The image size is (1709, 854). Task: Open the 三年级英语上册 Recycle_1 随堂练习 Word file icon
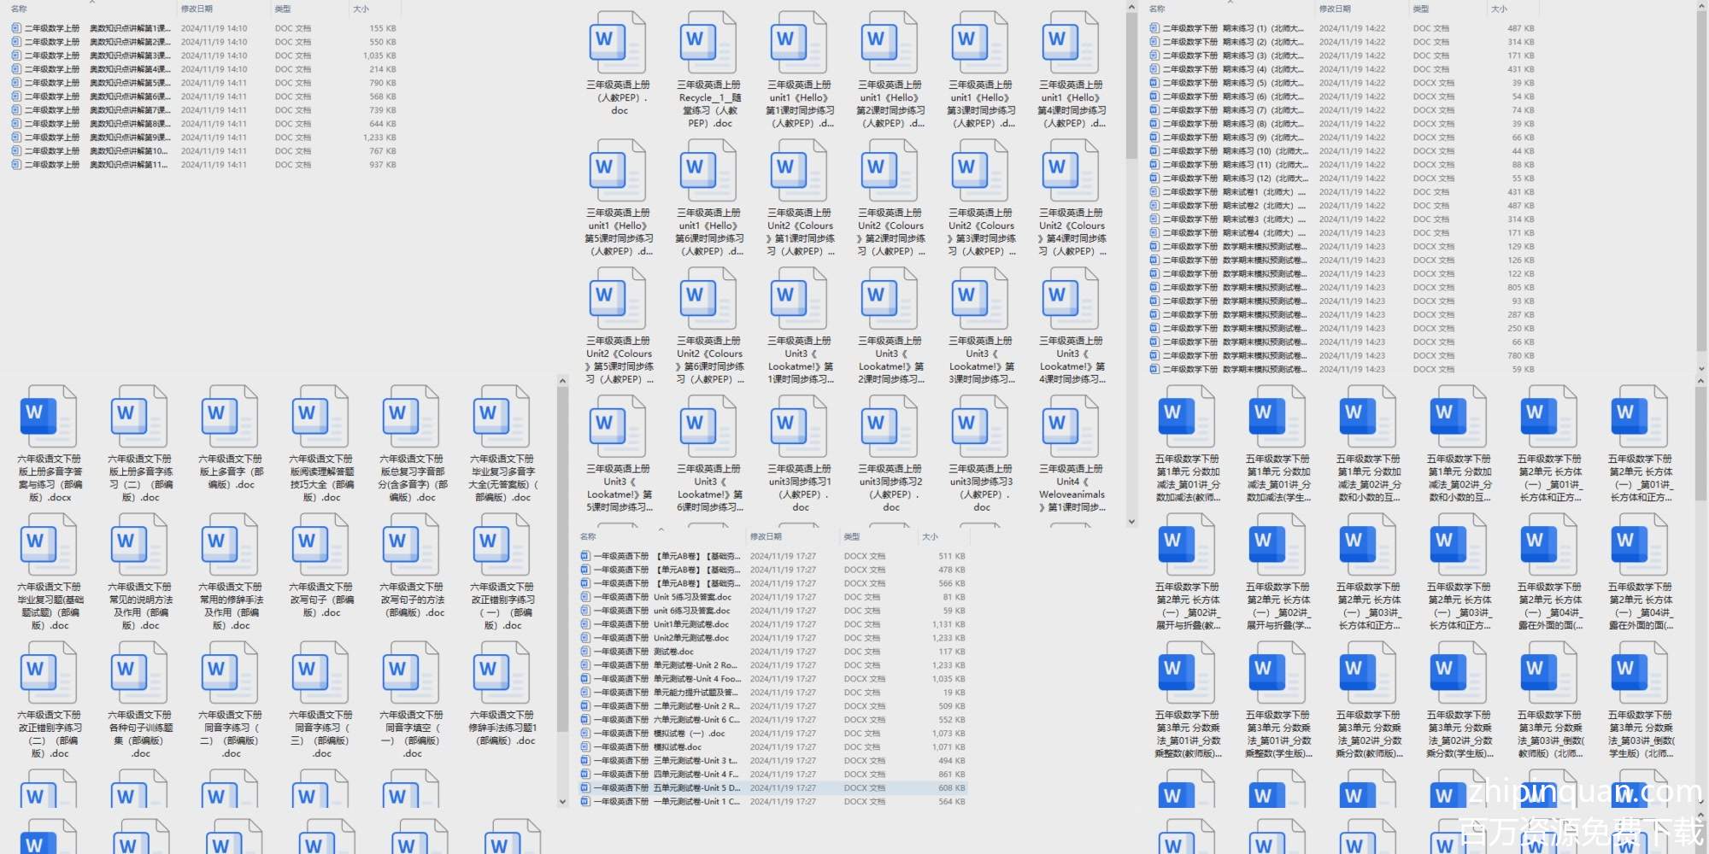[x=708, y=42]
